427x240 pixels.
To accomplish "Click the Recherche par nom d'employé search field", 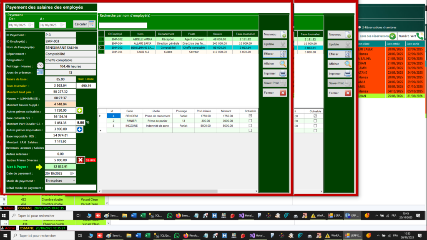I will tap(123, 25).
